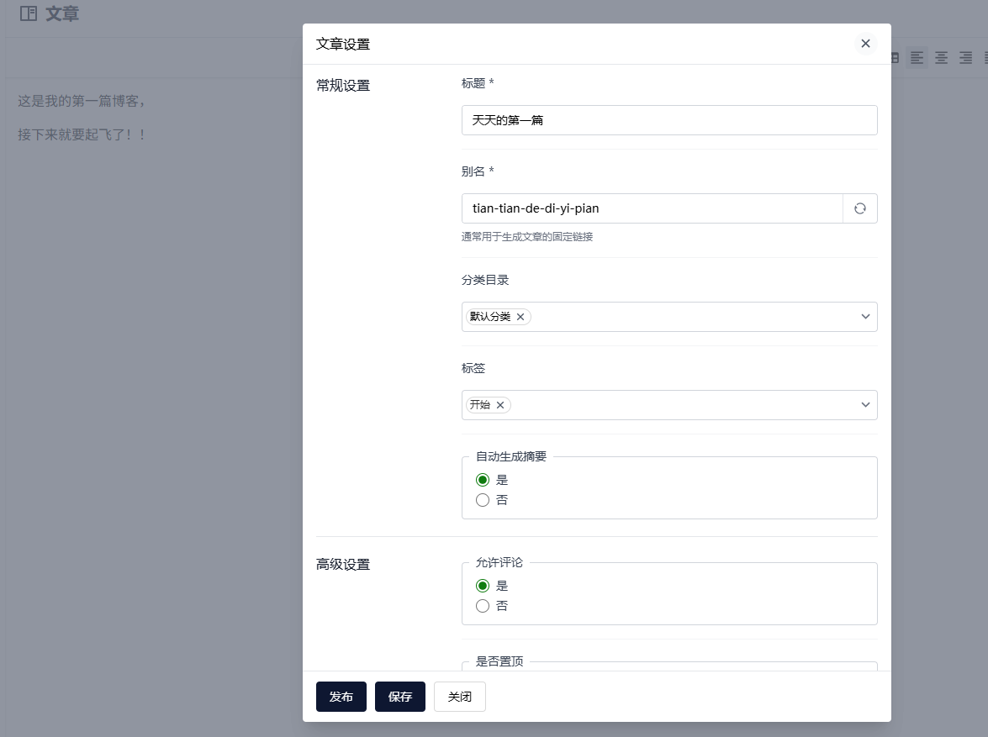Click editor line 接下来就要起飞了
The image size is (988, 737).
(82, 134)
